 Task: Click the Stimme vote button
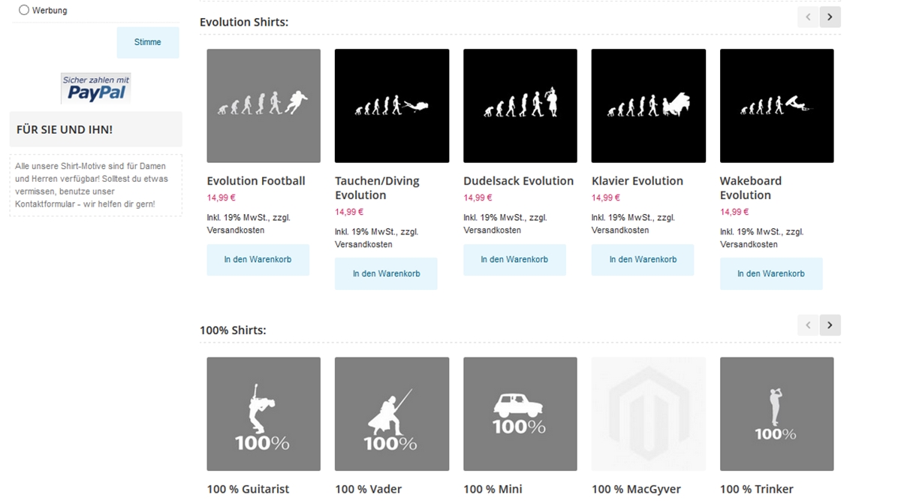click(148, 43)
